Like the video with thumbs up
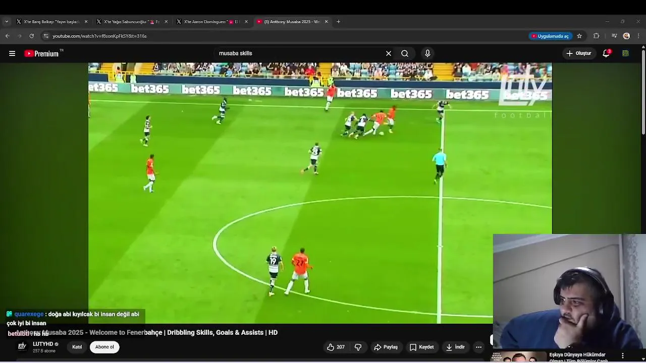This screenshot has height=363, width=646. [x=336, y=347]
